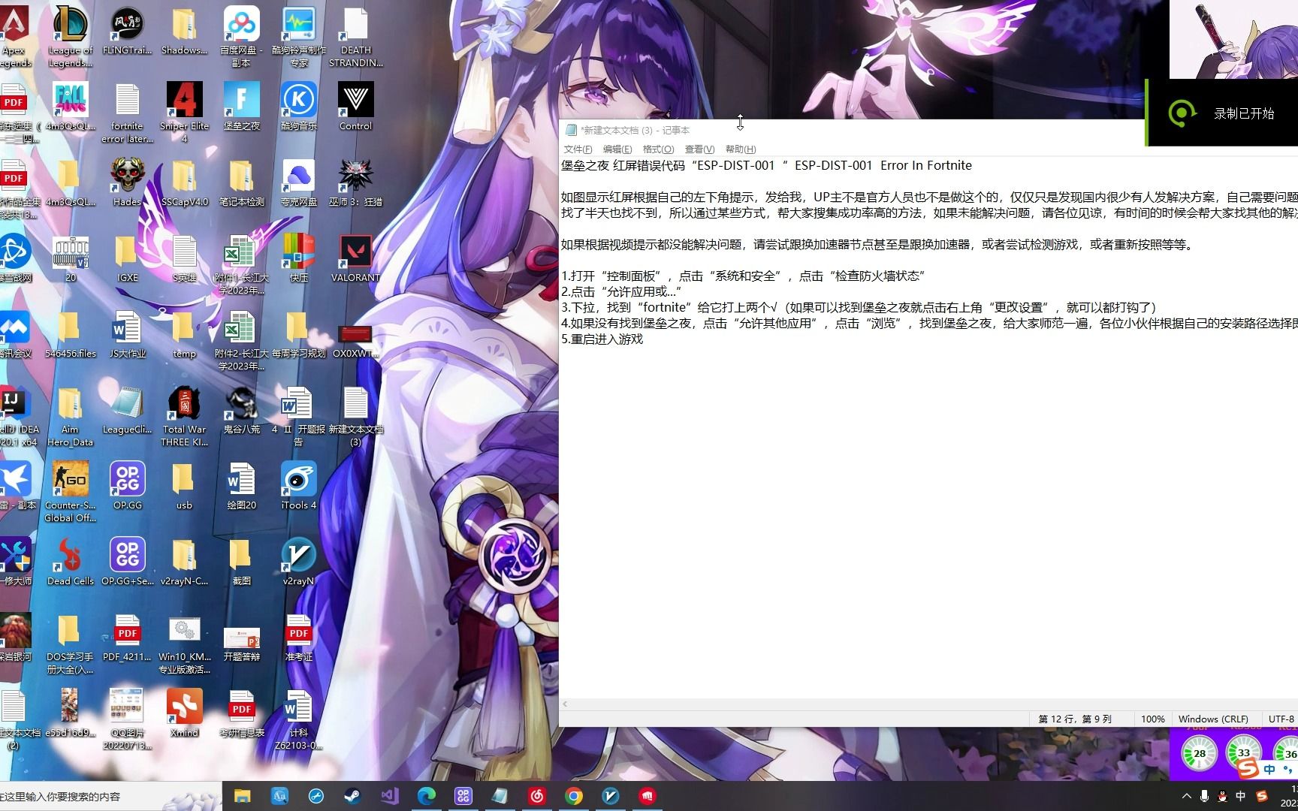This screenshot has width=1298, height=811.
Task: Select the Aim Hero_Data folder
Action: tap(70, 416)
